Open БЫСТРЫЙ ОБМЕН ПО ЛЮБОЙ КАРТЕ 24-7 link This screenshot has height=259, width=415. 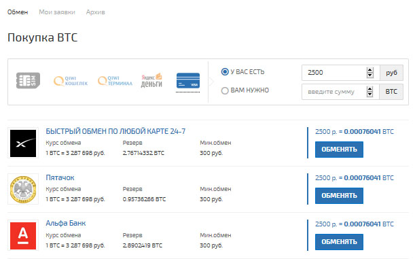[x=115, y=131]
